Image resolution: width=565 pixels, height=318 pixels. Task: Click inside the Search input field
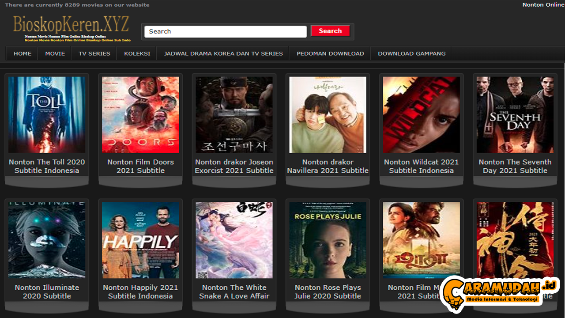[x=225, y=31]
